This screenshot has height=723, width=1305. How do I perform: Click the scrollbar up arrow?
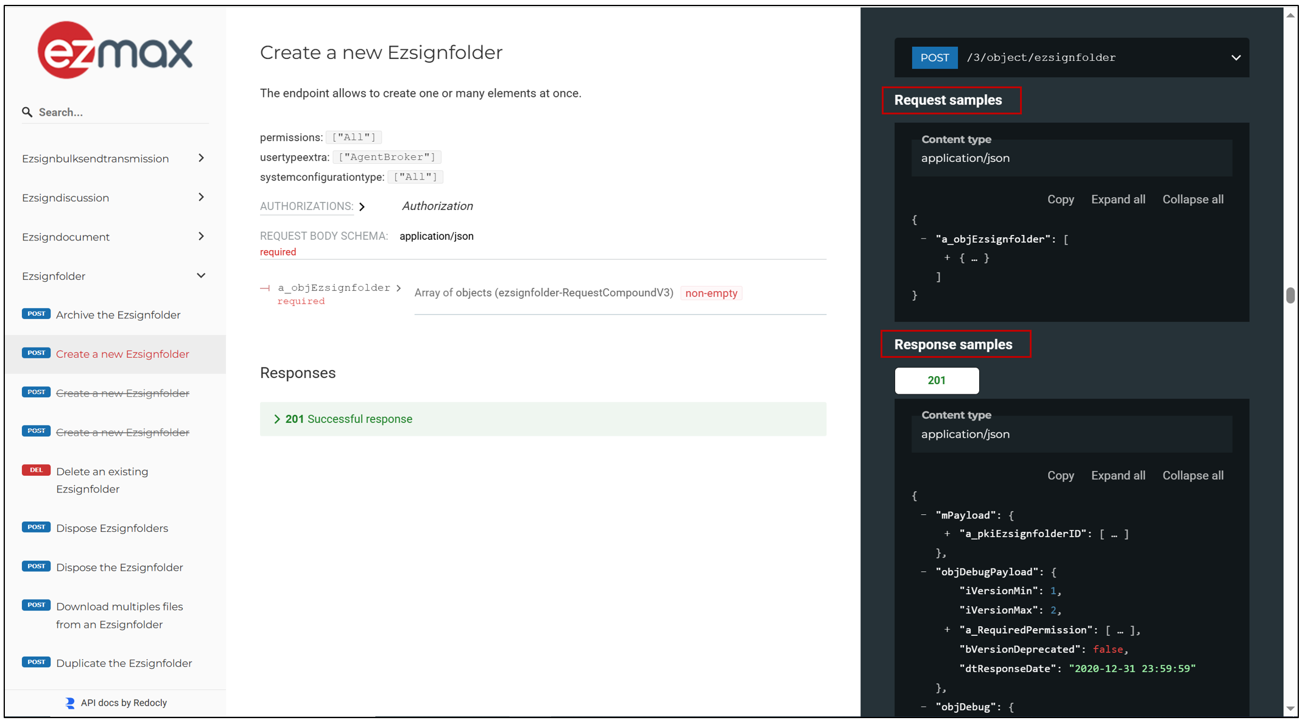click(1290, 15)
